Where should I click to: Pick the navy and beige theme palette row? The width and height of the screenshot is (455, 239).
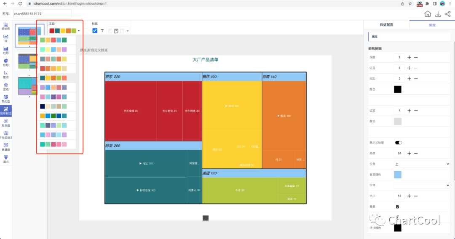[x=54, y=106]
